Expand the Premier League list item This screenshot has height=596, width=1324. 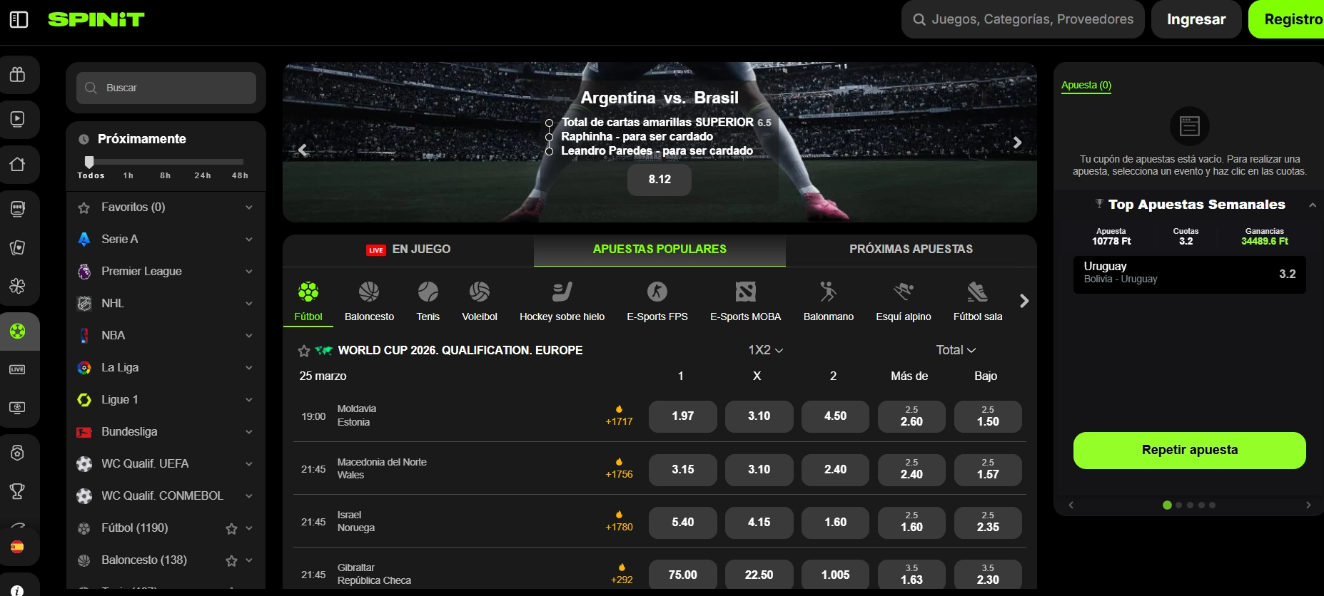click(x=166, y=271)
